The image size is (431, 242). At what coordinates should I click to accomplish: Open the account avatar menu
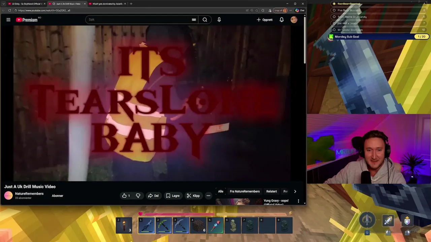[294, 20]
